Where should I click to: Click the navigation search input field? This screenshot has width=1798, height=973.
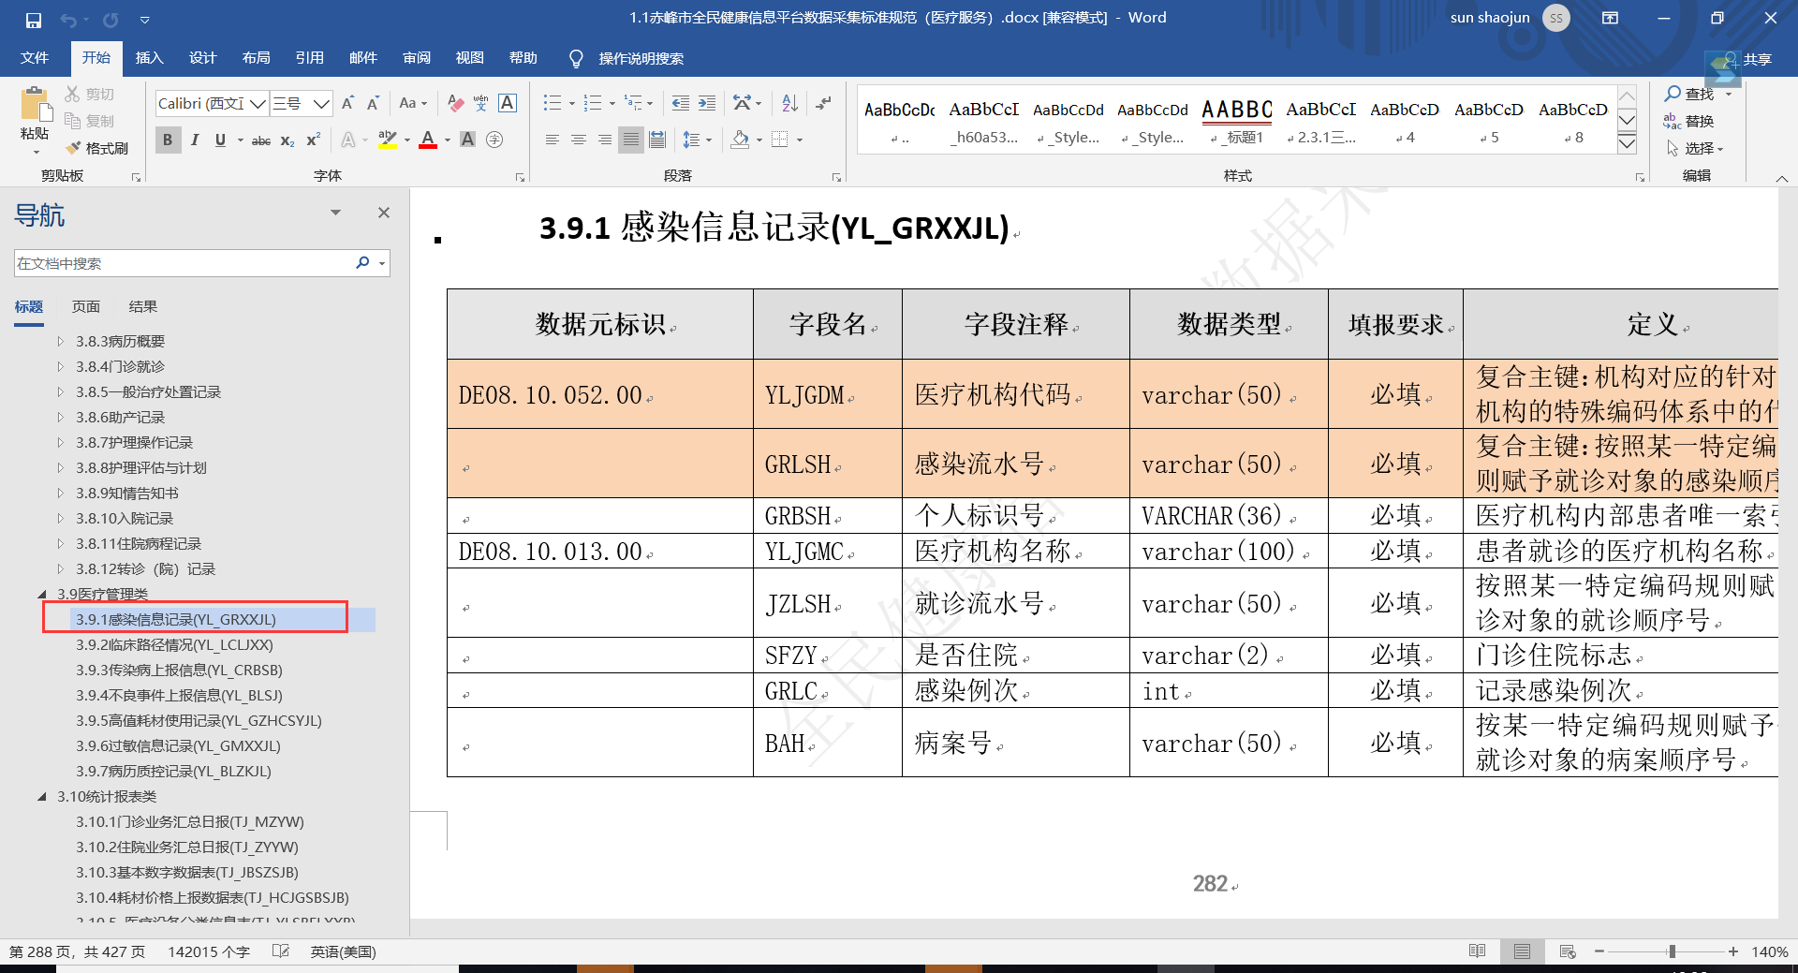(184, 263)
